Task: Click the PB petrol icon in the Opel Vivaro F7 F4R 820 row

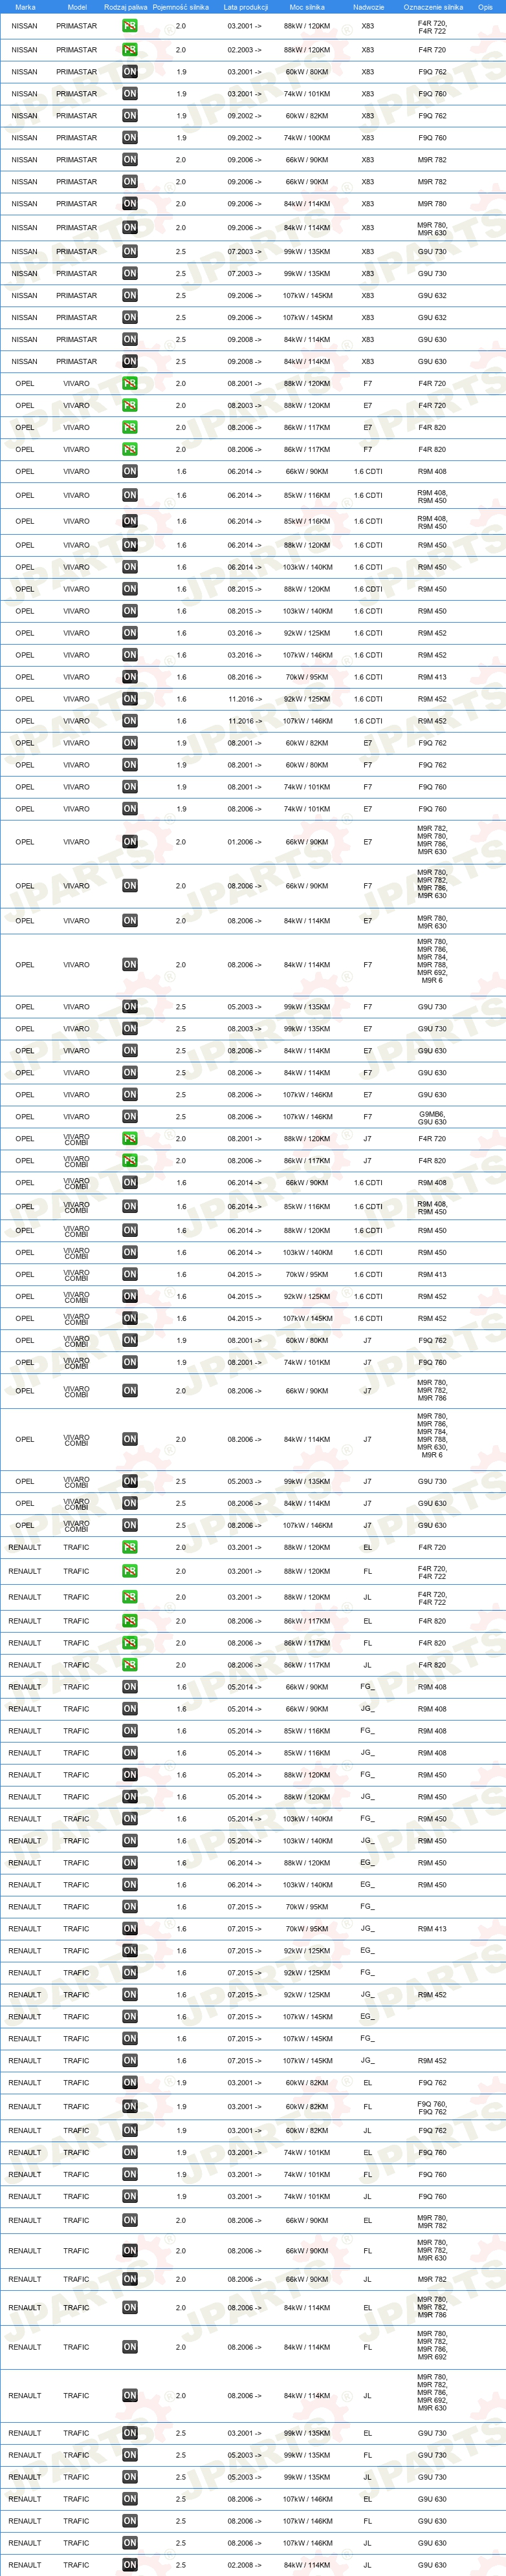Action: click(130, 450)
